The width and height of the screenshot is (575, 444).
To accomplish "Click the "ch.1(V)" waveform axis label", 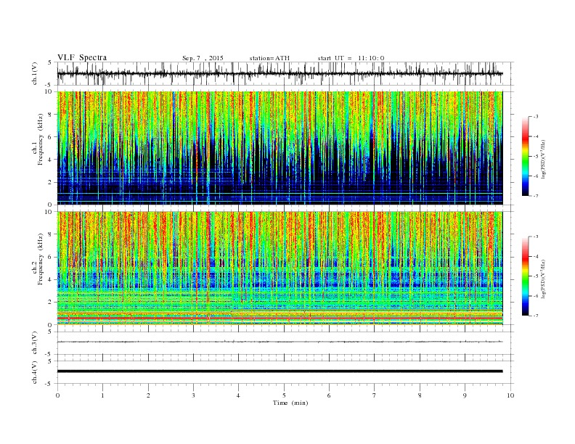I will (35, 73).
